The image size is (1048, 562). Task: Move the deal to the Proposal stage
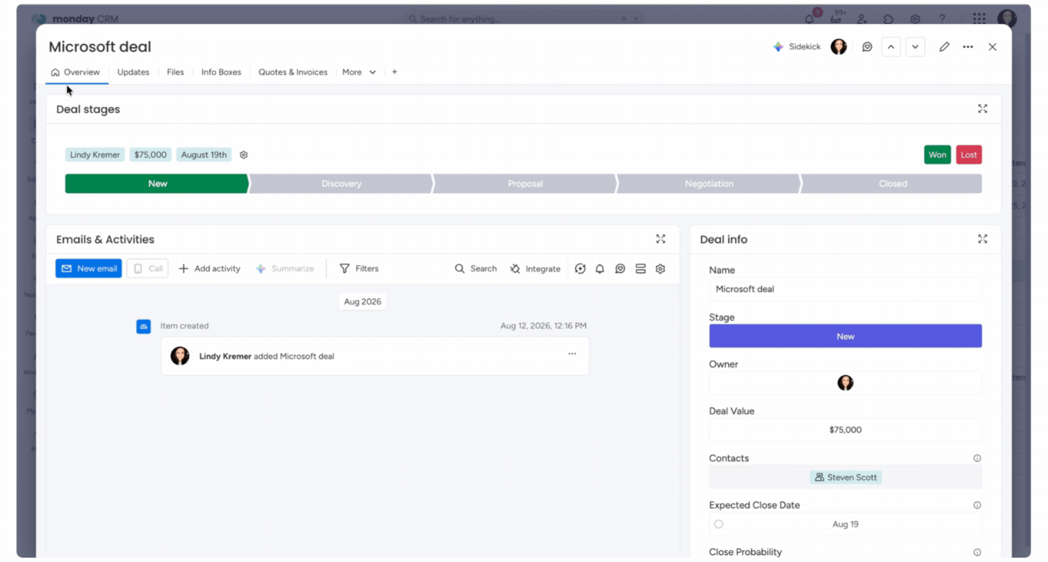point(525,184)
